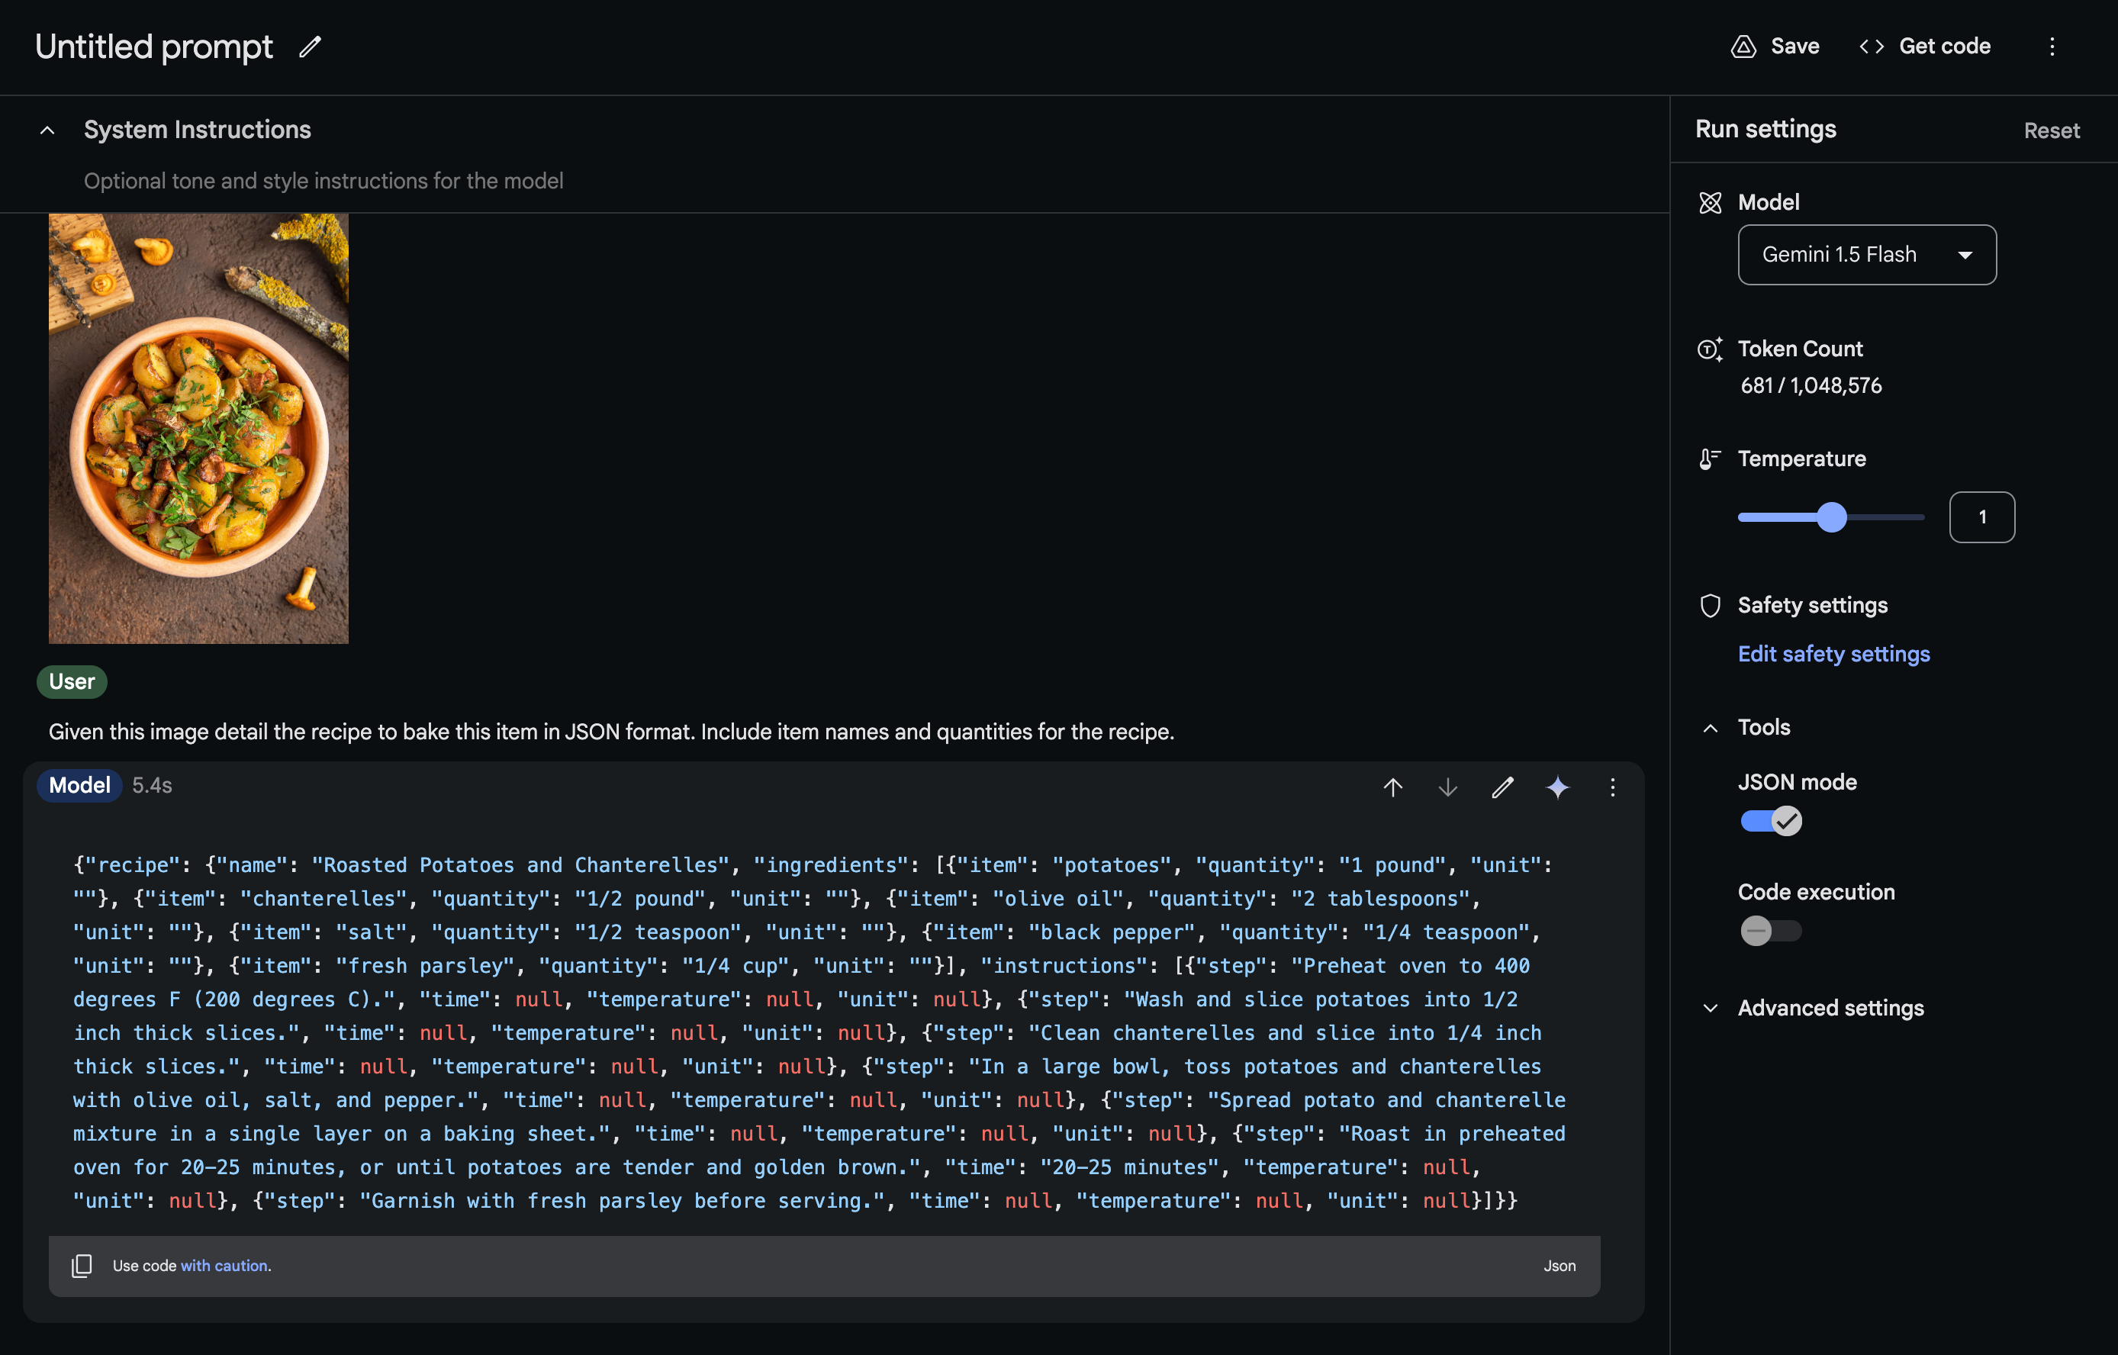Viewport: 2118px width, 1355px height.
Task: Reset run settings
Action: (x=2051, y=130)
